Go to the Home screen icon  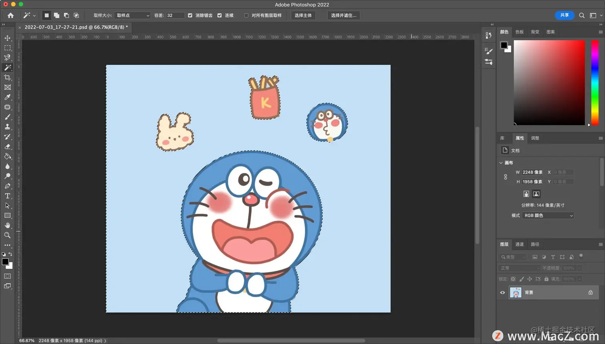pyautogui.click(x=10, y=15)
